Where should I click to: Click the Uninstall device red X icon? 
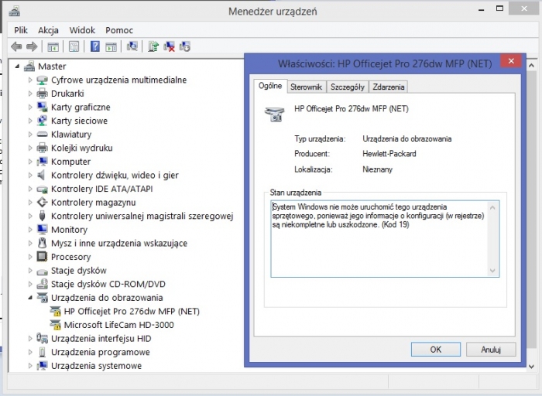[169, 46]
